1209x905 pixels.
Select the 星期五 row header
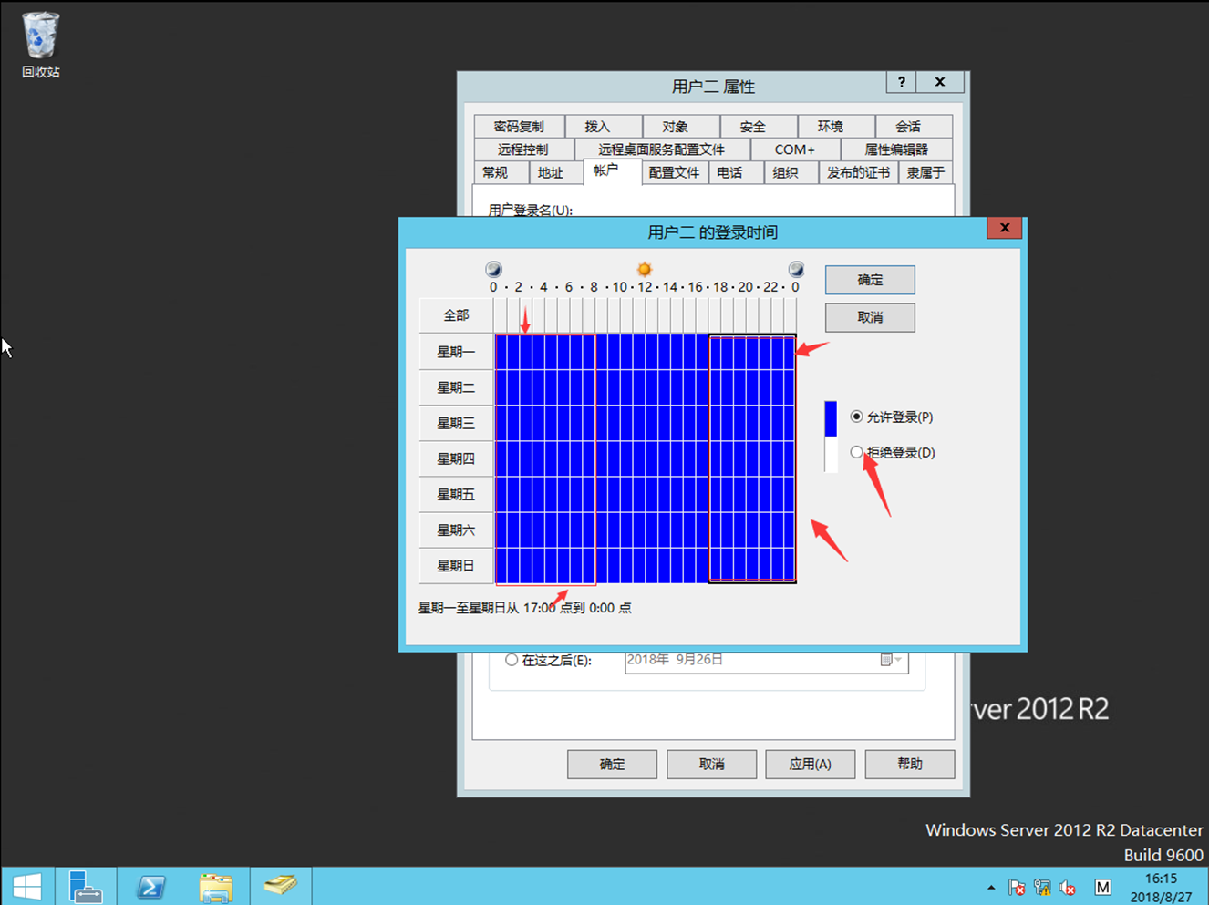pyautogui.click(x=456, y=494)
